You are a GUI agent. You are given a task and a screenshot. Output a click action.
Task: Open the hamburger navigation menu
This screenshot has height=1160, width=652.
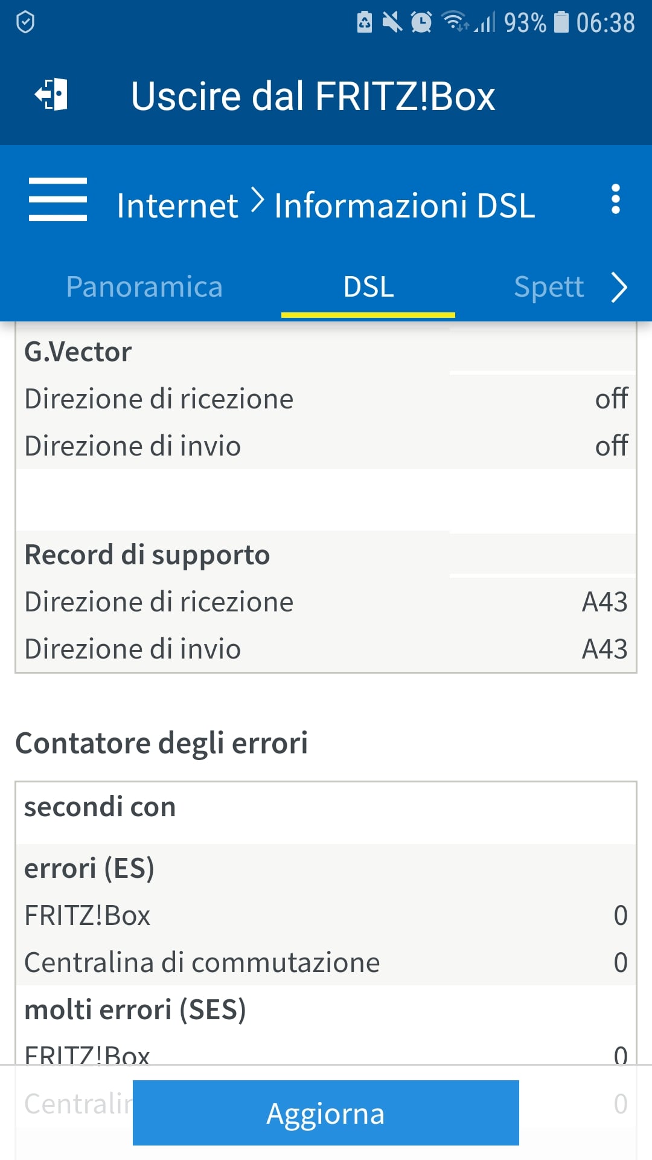pyautogui.click(x=58, y=200)
